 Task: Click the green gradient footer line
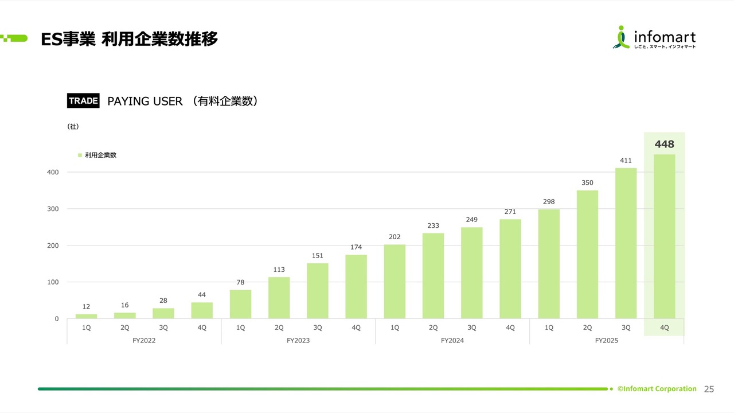click(x=321, y=389)
